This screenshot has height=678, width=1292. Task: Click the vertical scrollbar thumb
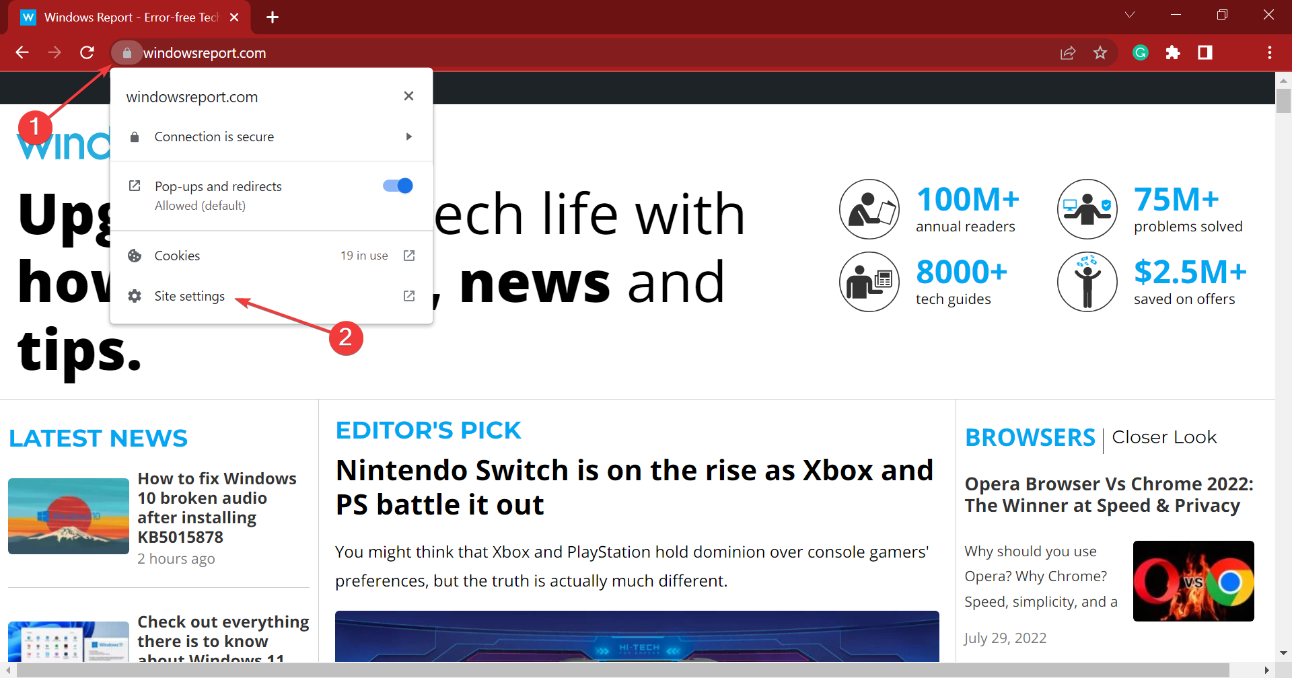(1283, 100)
